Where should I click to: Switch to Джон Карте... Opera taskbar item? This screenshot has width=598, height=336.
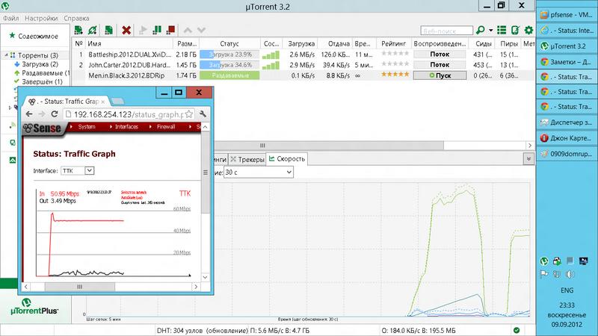point(567,138)
